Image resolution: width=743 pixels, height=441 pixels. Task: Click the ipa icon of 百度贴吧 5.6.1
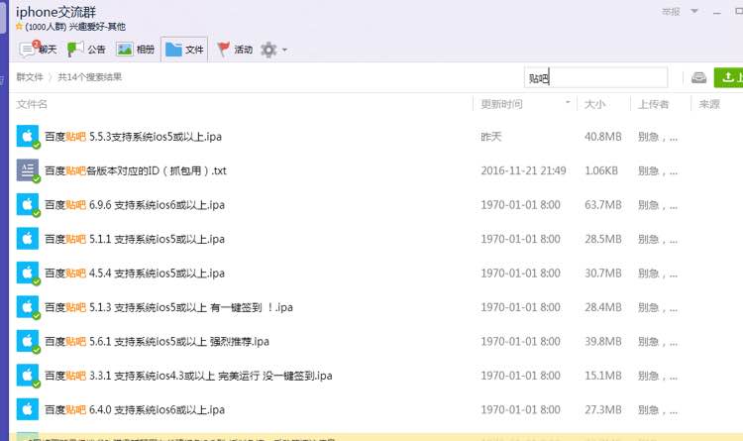pyautogui.click(x=28, y=342)
